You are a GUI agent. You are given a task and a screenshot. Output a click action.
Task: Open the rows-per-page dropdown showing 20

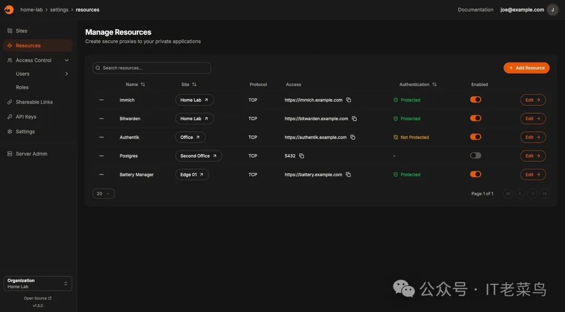tap(104, 193)
